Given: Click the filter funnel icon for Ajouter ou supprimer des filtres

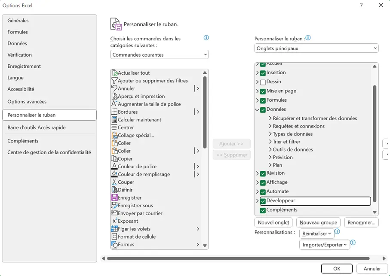Looking at the screenshot, I should click(114, 81).
